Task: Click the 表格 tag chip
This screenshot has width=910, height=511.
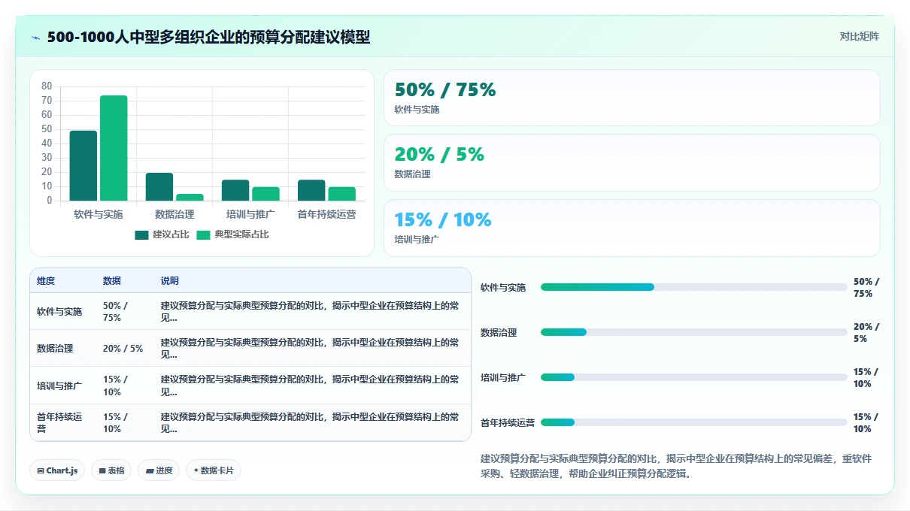Action: coord(111,470)
